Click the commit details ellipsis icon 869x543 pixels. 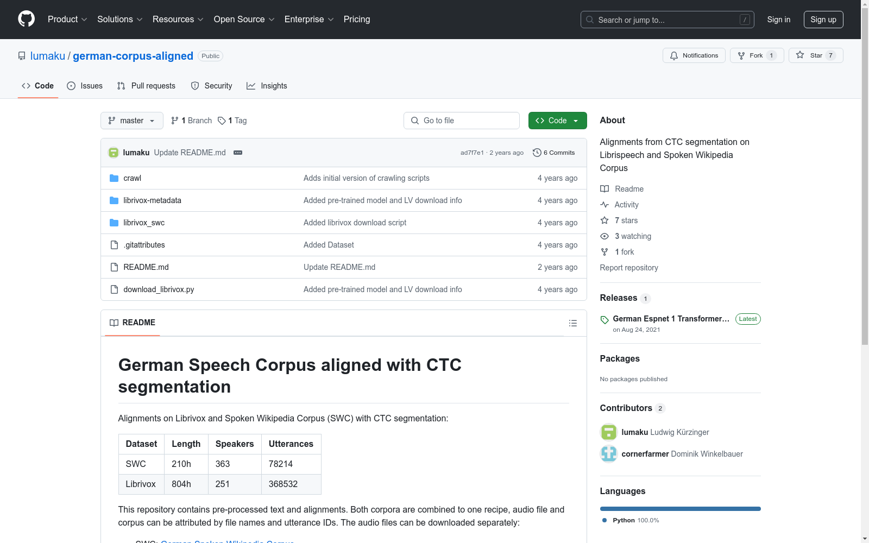point(238,153)
